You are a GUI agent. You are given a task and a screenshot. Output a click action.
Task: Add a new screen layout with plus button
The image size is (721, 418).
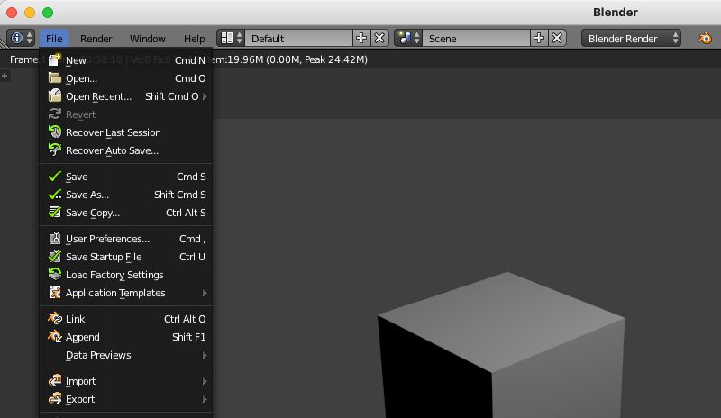(361, 38)
